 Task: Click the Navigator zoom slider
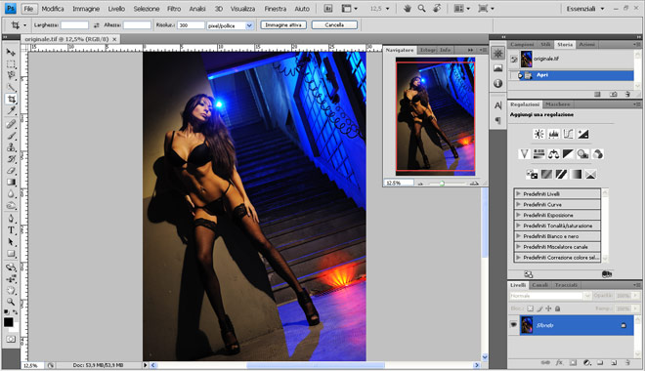click(x=442, y=184)
